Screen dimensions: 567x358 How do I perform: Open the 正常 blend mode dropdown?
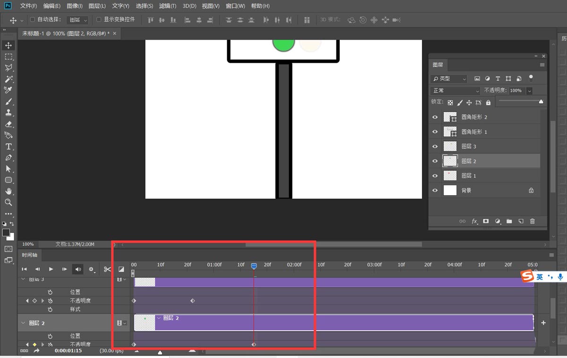pyautogui.click(x=455, y=91)
